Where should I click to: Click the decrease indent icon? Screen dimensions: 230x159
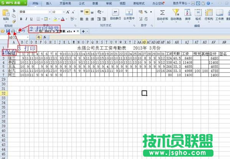coord(99,19)
